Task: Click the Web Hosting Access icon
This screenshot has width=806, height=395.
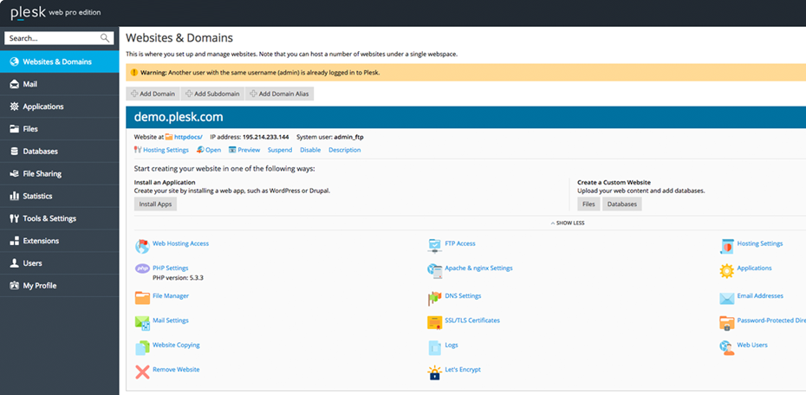Action: pos(142,245)
